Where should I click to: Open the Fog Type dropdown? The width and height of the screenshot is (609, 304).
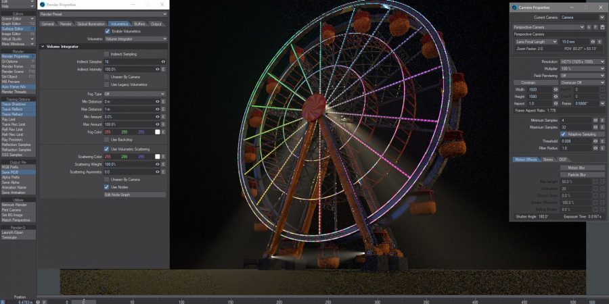pyautogui.click(x=134, y=94)
